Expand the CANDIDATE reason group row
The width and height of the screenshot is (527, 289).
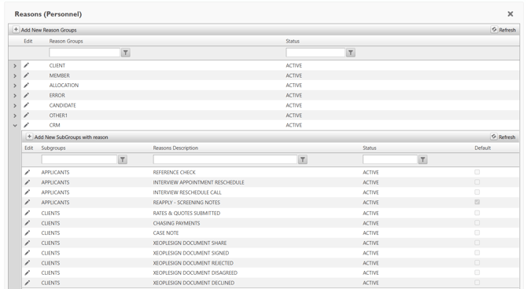coord(15,106)
